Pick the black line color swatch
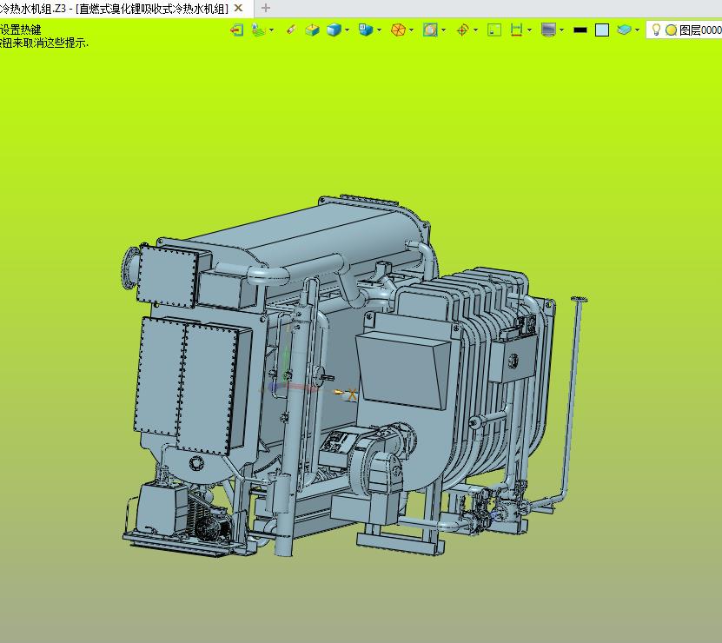The width and height of the screenshot is (722, 643). [580, 30]
